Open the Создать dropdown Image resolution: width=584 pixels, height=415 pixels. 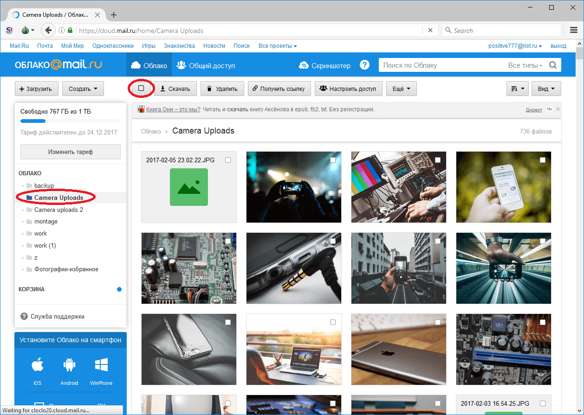coord(83,89)
